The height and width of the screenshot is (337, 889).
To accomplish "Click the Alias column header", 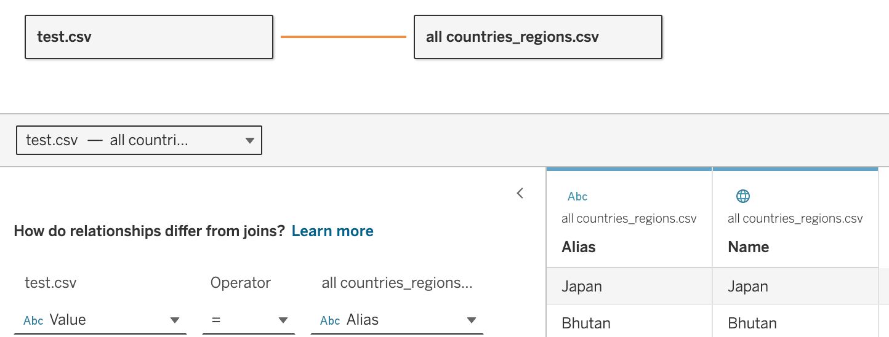I will [x=579, y=247].
